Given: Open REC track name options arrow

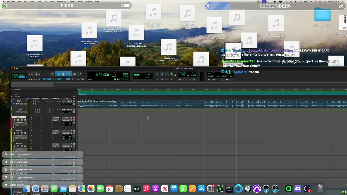Looking at the screenshot, I should tap(27, 117).
